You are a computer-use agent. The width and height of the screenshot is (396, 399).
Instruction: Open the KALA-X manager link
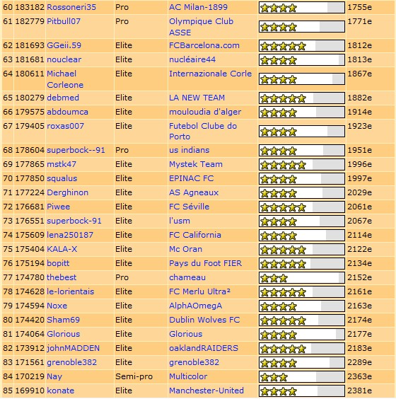62,249
